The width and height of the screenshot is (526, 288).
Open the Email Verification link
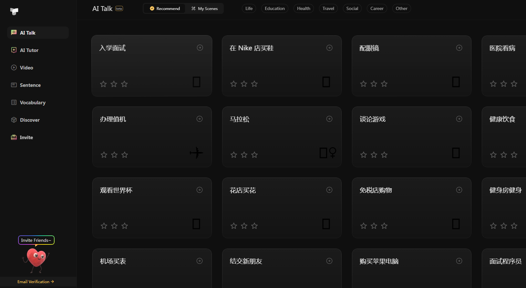36,282
